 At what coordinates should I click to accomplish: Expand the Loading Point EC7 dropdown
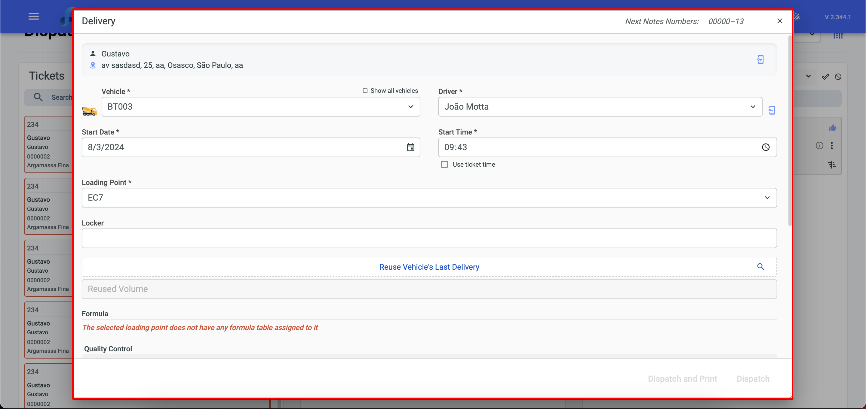(x=429, y=198)
